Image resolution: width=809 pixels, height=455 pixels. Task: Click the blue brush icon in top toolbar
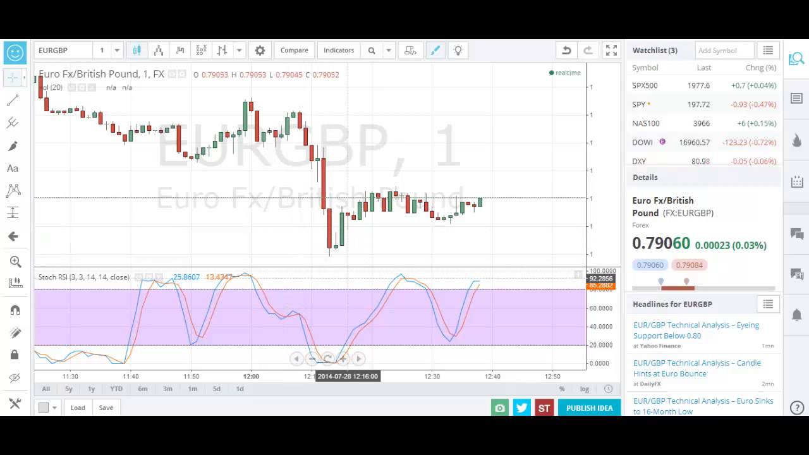pos(435,51)
